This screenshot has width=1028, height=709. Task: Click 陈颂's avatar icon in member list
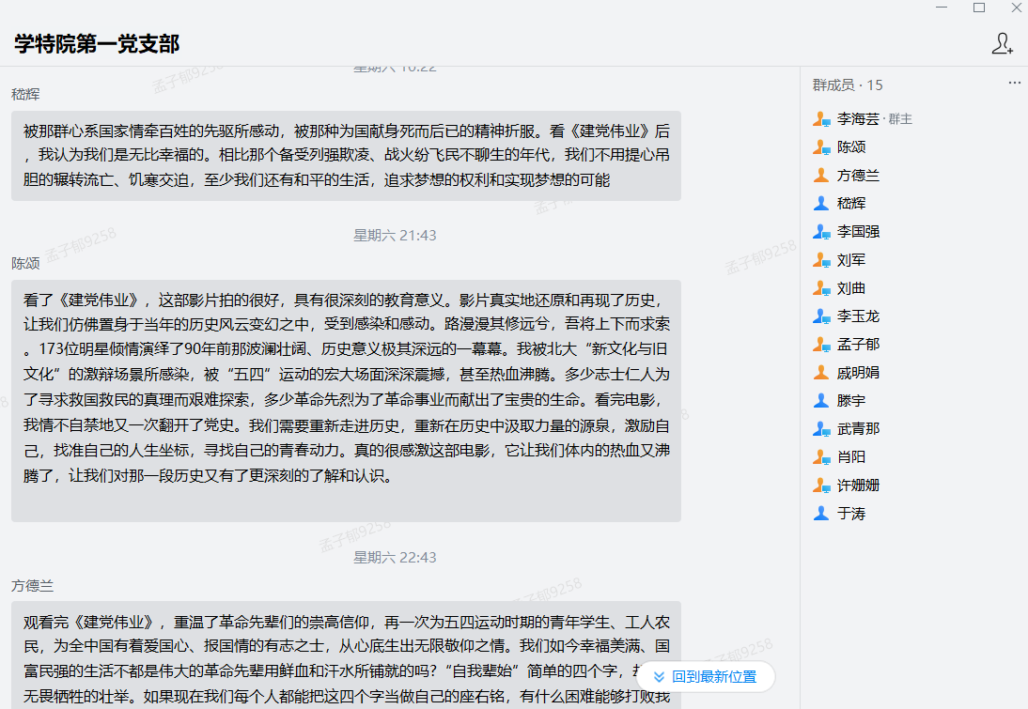(821, 147)
